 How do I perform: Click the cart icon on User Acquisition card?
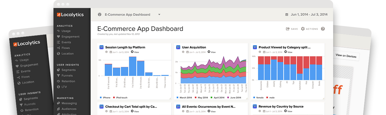point(178,47)
